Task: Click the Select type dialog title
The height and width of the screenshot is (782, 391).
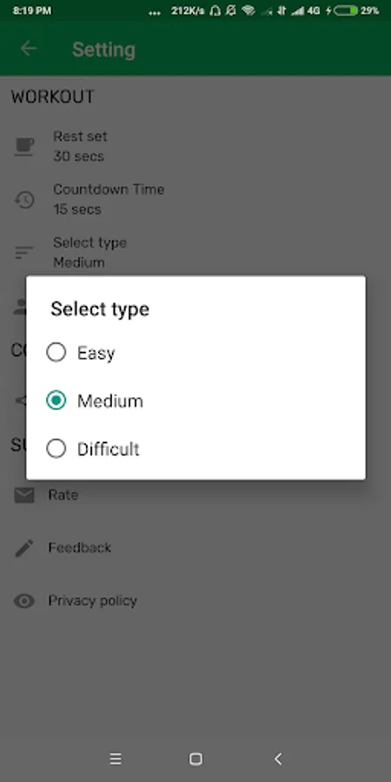Action: 100,309
